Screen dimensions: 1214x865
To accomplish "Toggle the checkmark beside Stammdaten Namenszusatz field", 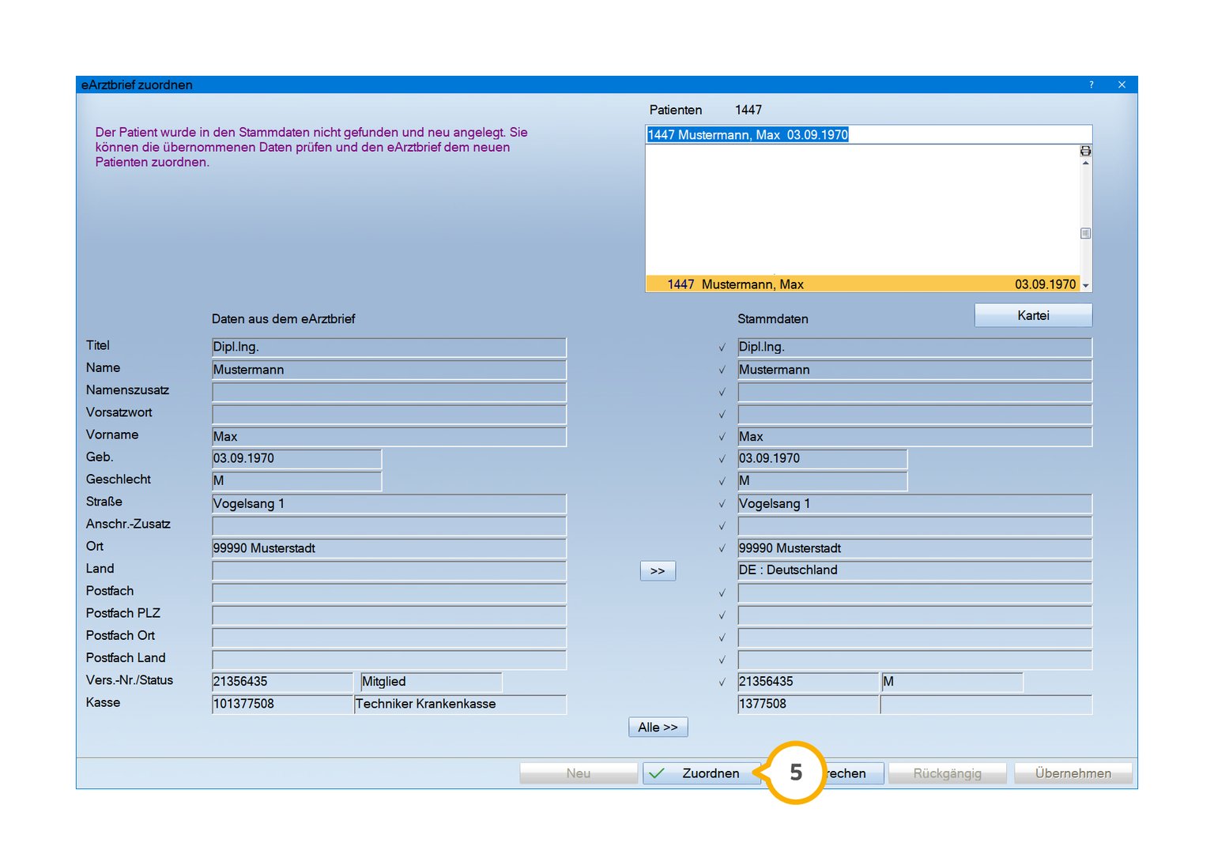I will (722, 392).
